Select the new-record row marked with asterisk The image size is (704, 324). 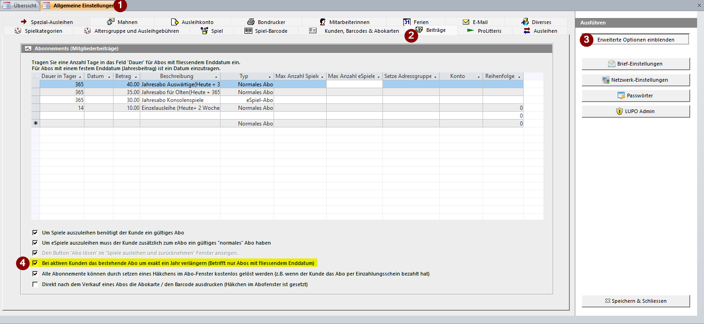(x=36, y=124)
